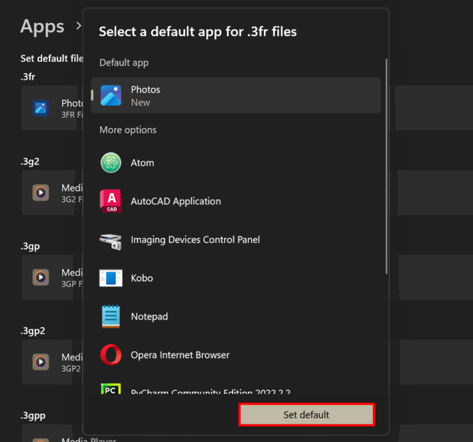Screen dimensions: 473x442
Task: Click the .3g2 Media Player icon
Action: pyautogui.click(x=41, y=192)
